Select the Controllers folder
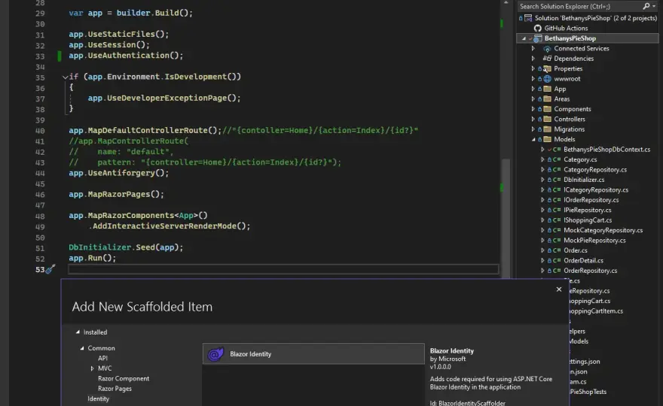 tap(570, 119)
